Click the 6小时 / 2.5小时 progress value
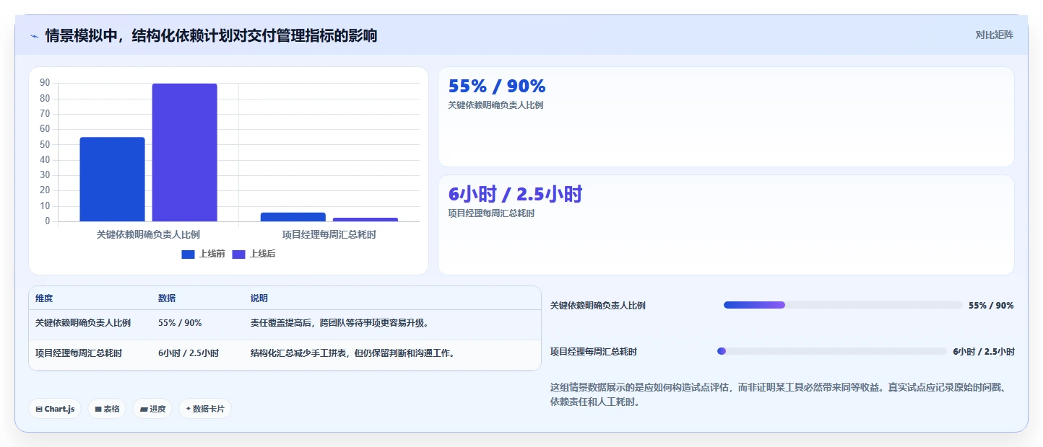 (984, 352)
